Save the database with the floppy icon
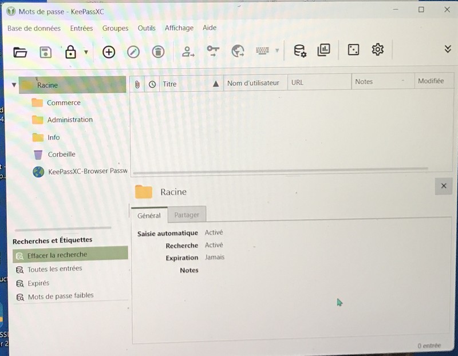 45,52
